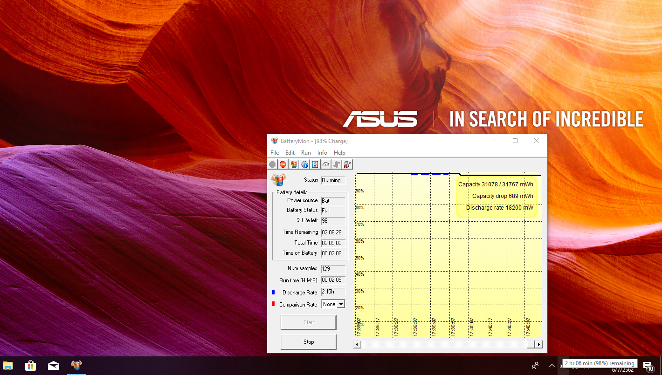
Task: Click the Time Remaining value 02:06:28
Action: click(333, 232)
